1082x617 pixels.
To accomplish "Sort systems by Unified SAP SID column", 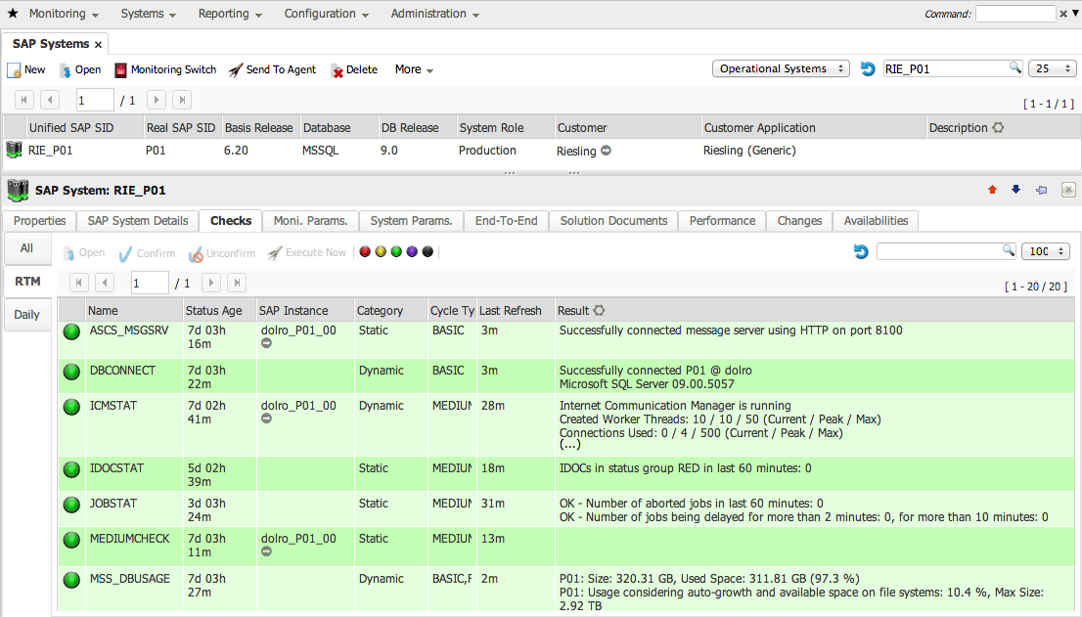I will tap(83, 127).
